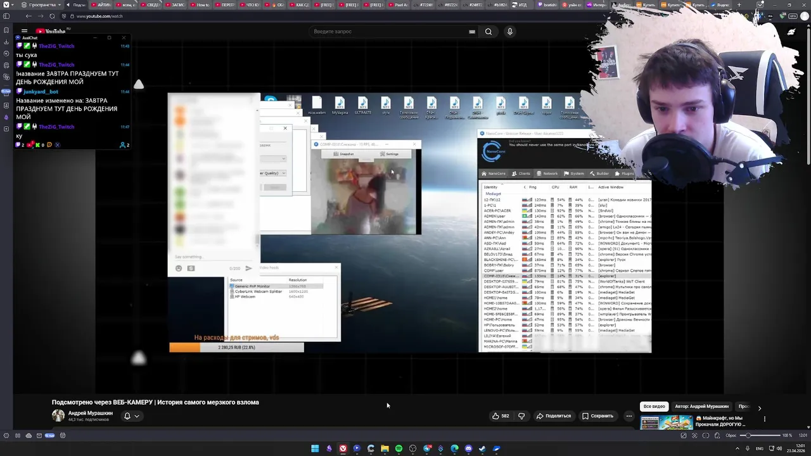Open the bookmarks panel icon

tap(6, 30)
